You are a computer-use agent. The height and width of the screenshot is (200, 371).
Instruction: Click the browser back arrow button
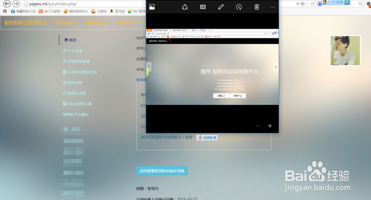(x=7, y=4)
